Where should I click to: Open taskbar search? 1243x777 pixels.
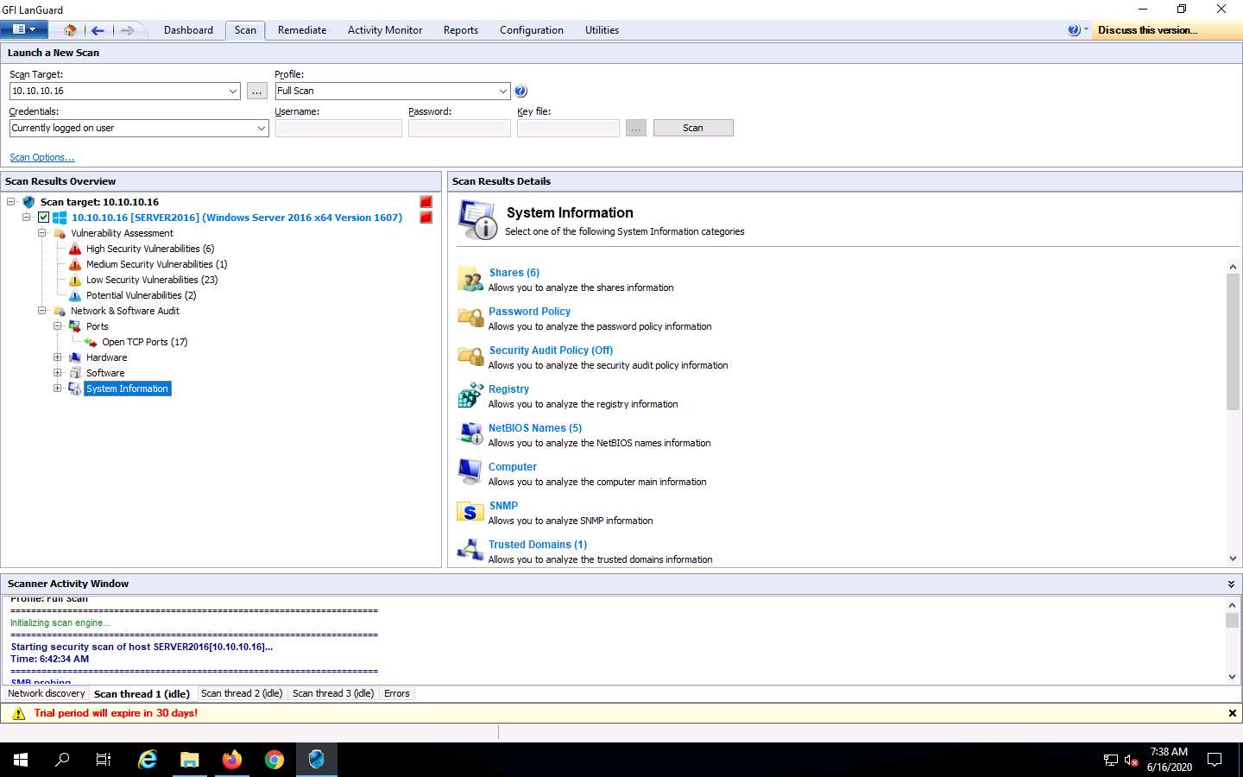62,760
